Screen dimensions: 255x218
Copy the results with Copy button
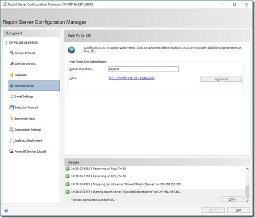[x=232, y=199]
